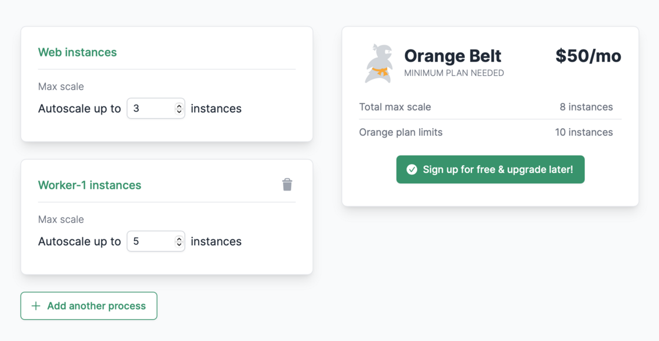Decrease Worker-1 autoscale with down arrow
This screenshot has width=659, height=341.
click(x=179, y=244)
